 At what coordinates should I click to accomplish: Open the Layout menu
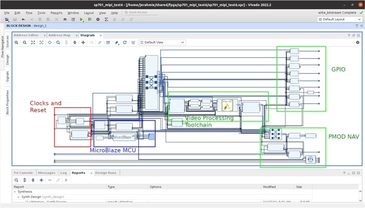point(89,13)
